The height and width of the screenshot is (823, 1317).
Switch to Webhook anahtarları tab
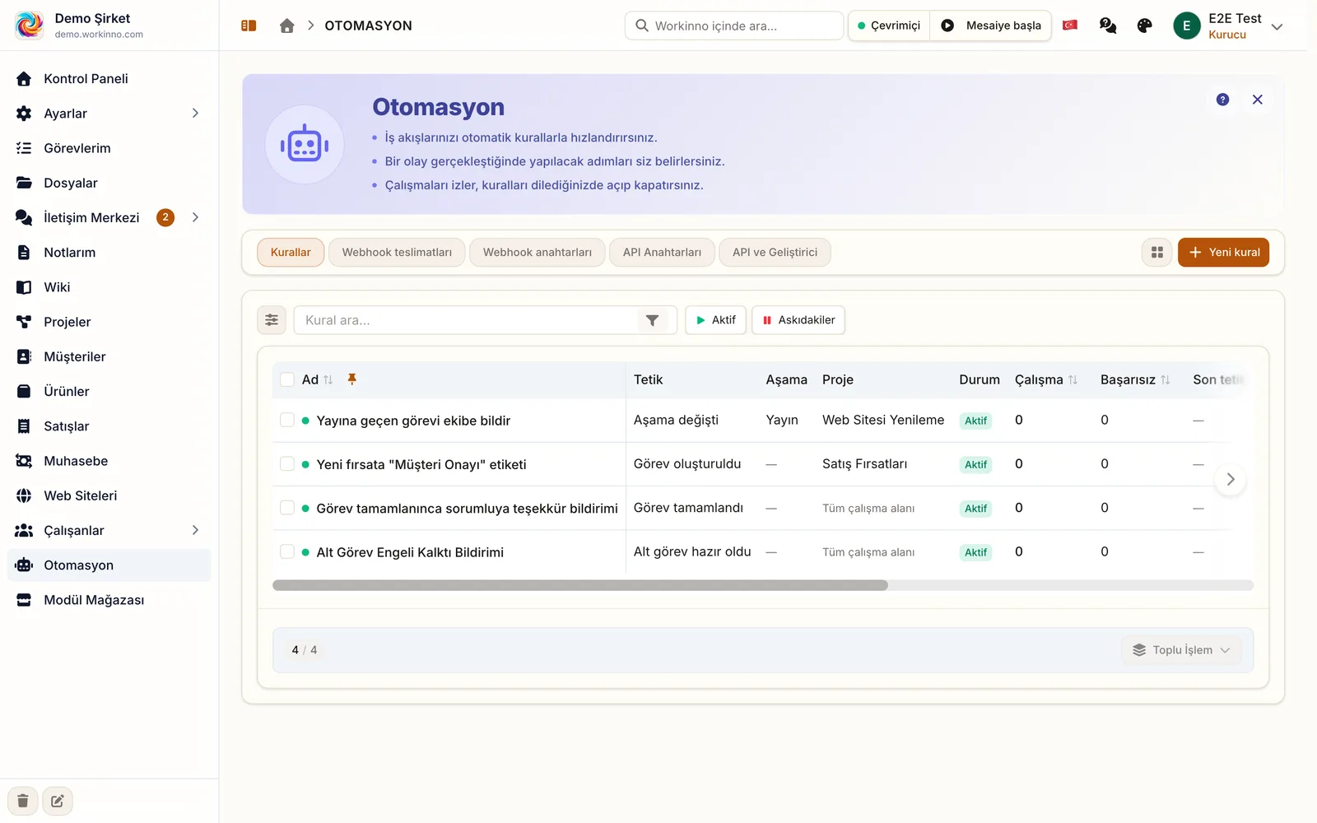[538, 253]
